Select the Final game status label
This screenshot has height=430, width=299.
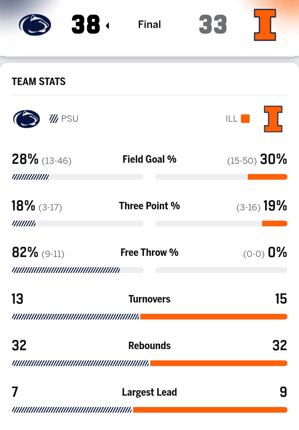click(149, 24)
